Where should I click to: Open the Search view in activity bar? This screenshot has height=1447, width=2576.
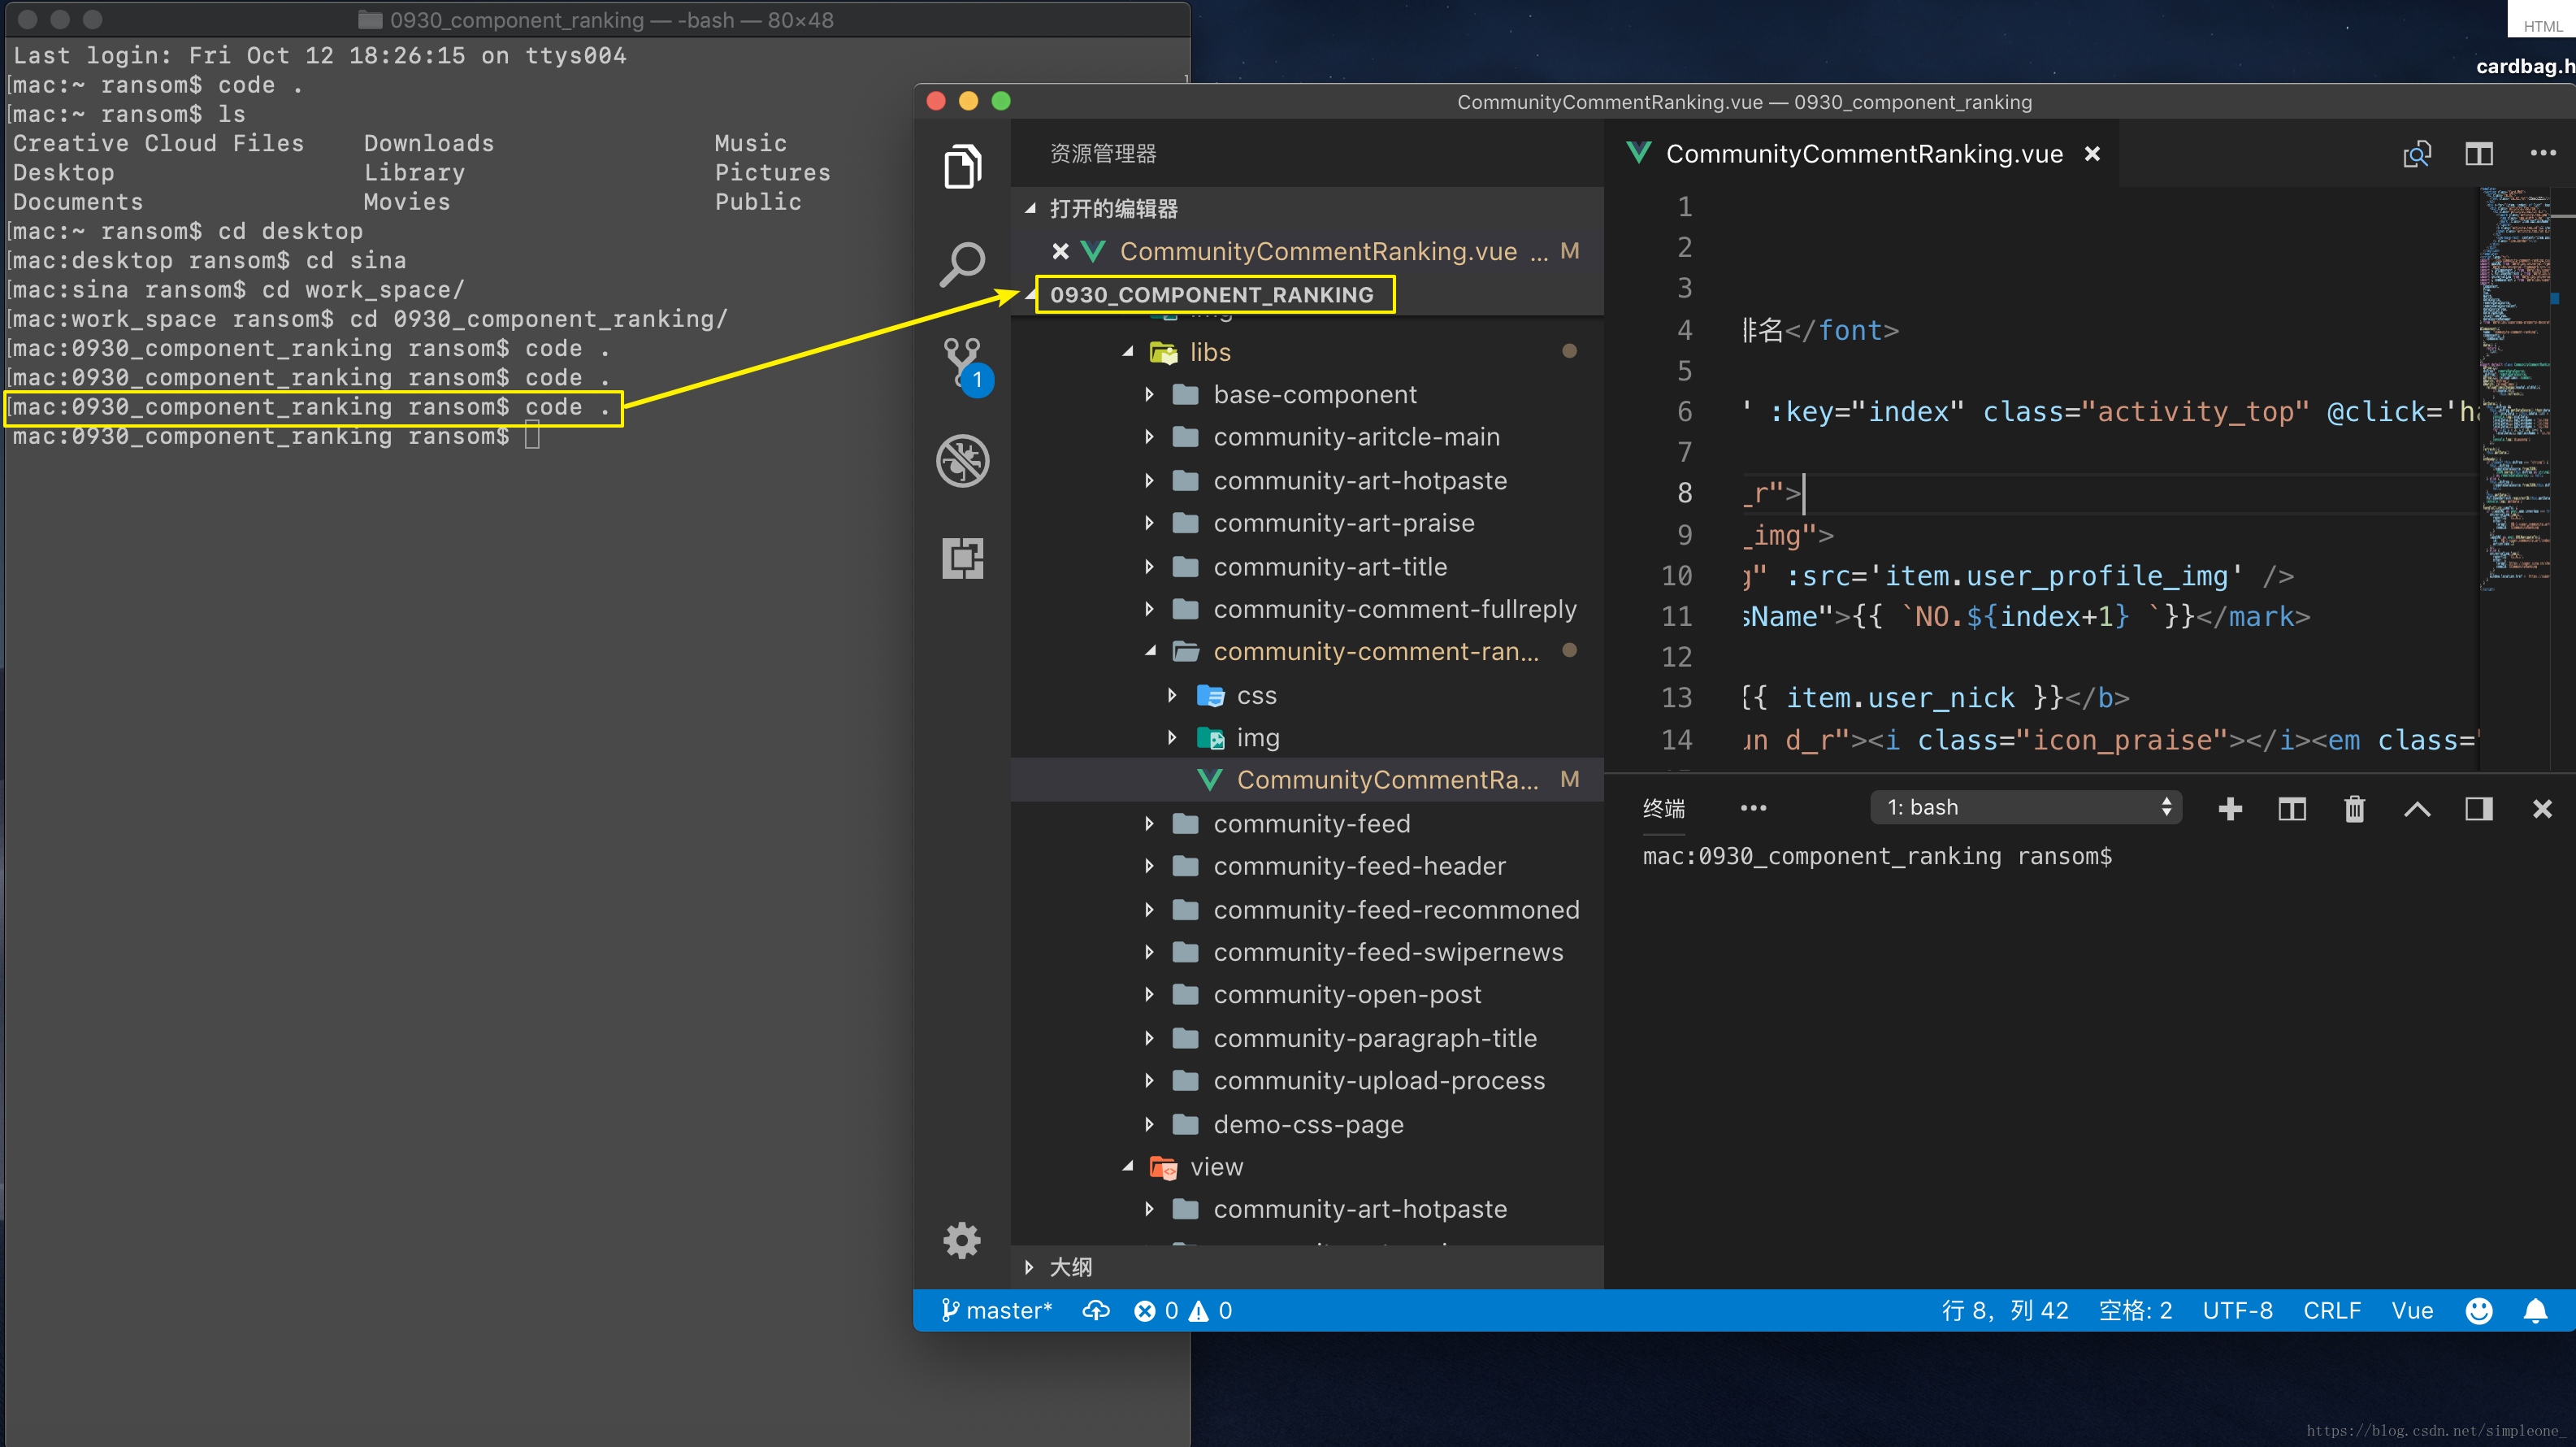point(962,264)
